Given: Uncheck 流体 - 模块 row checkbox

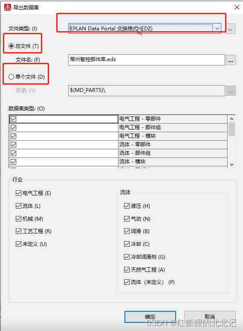Looking at the screenshot, I should click(x=14, y=162).
